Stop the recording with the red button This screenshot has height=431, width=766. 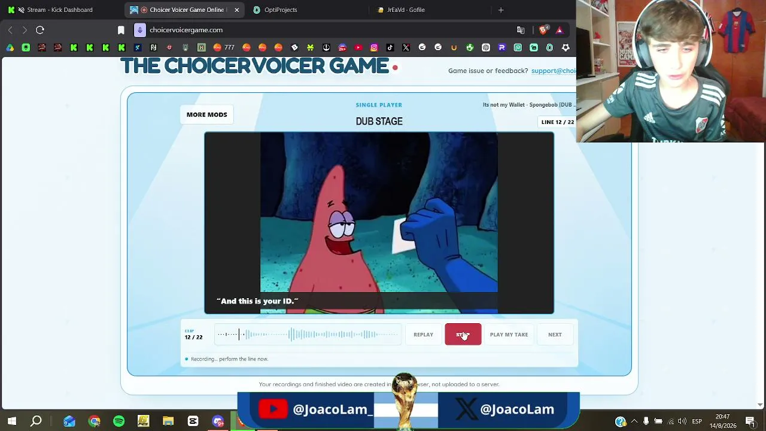pos(463,335)
